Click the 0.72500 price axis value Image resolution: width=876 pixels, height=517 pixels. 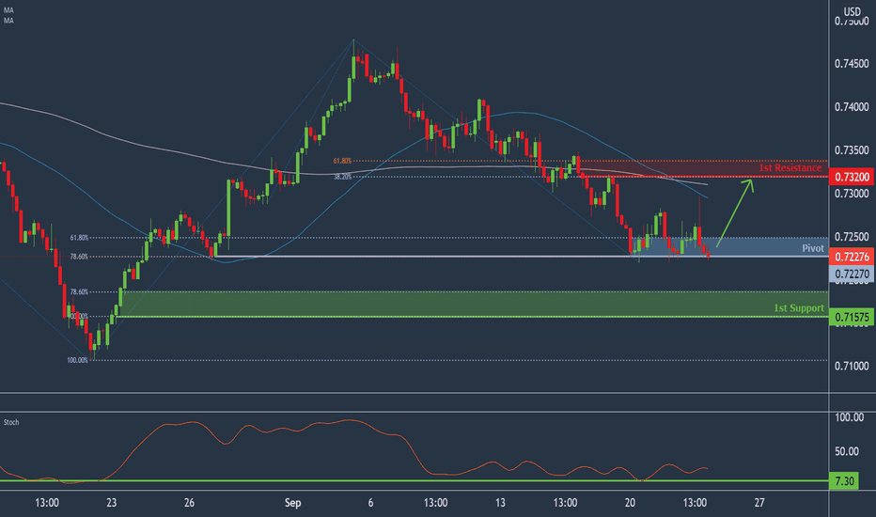pyautogui.click(x=852, y=237)
